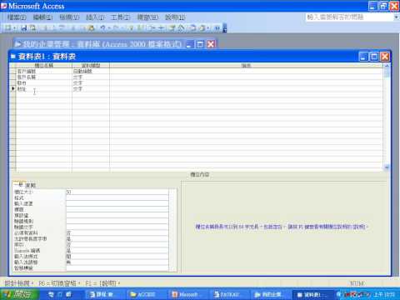400x300 pixels.
Task: Click the 驗證文字 property input field
Action: click(x=117, y=227)
